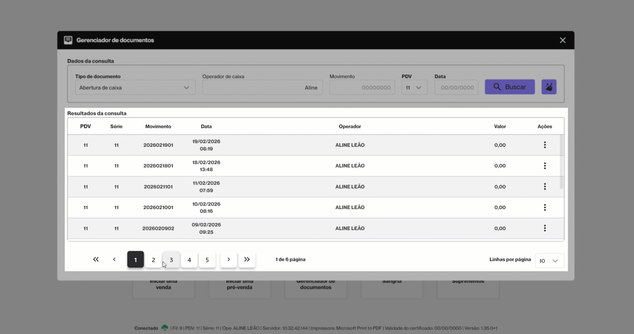The height and width of the screenshot is (334, 634).
Task: Change Linhas por página dropdown value
Action: 549,261
